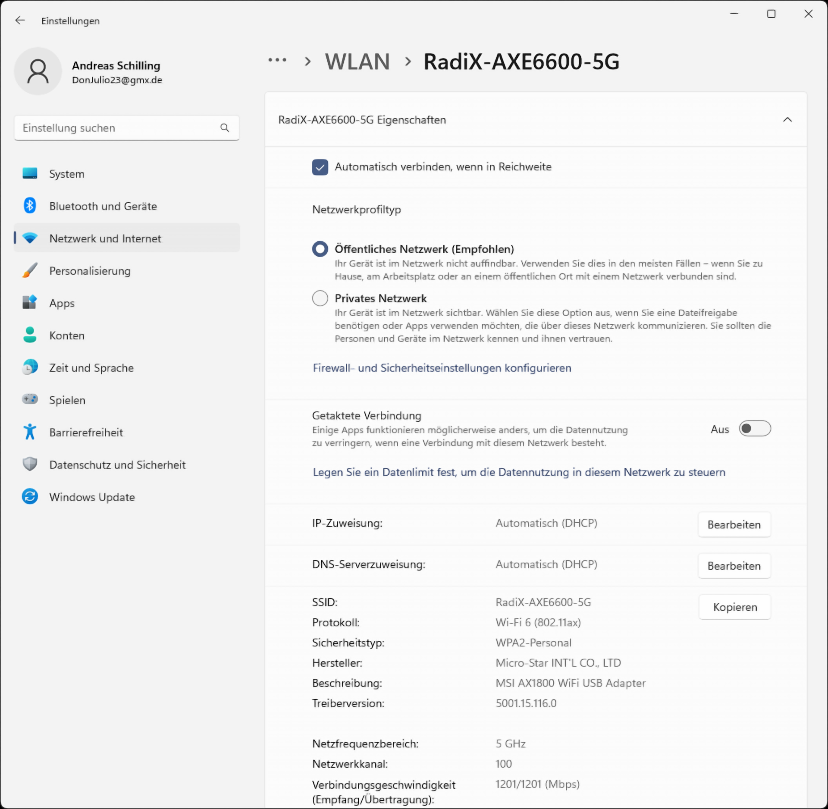Click the System monitor icon
The width and height of the screenshot is (828, 809).
(x=30, y=173)
